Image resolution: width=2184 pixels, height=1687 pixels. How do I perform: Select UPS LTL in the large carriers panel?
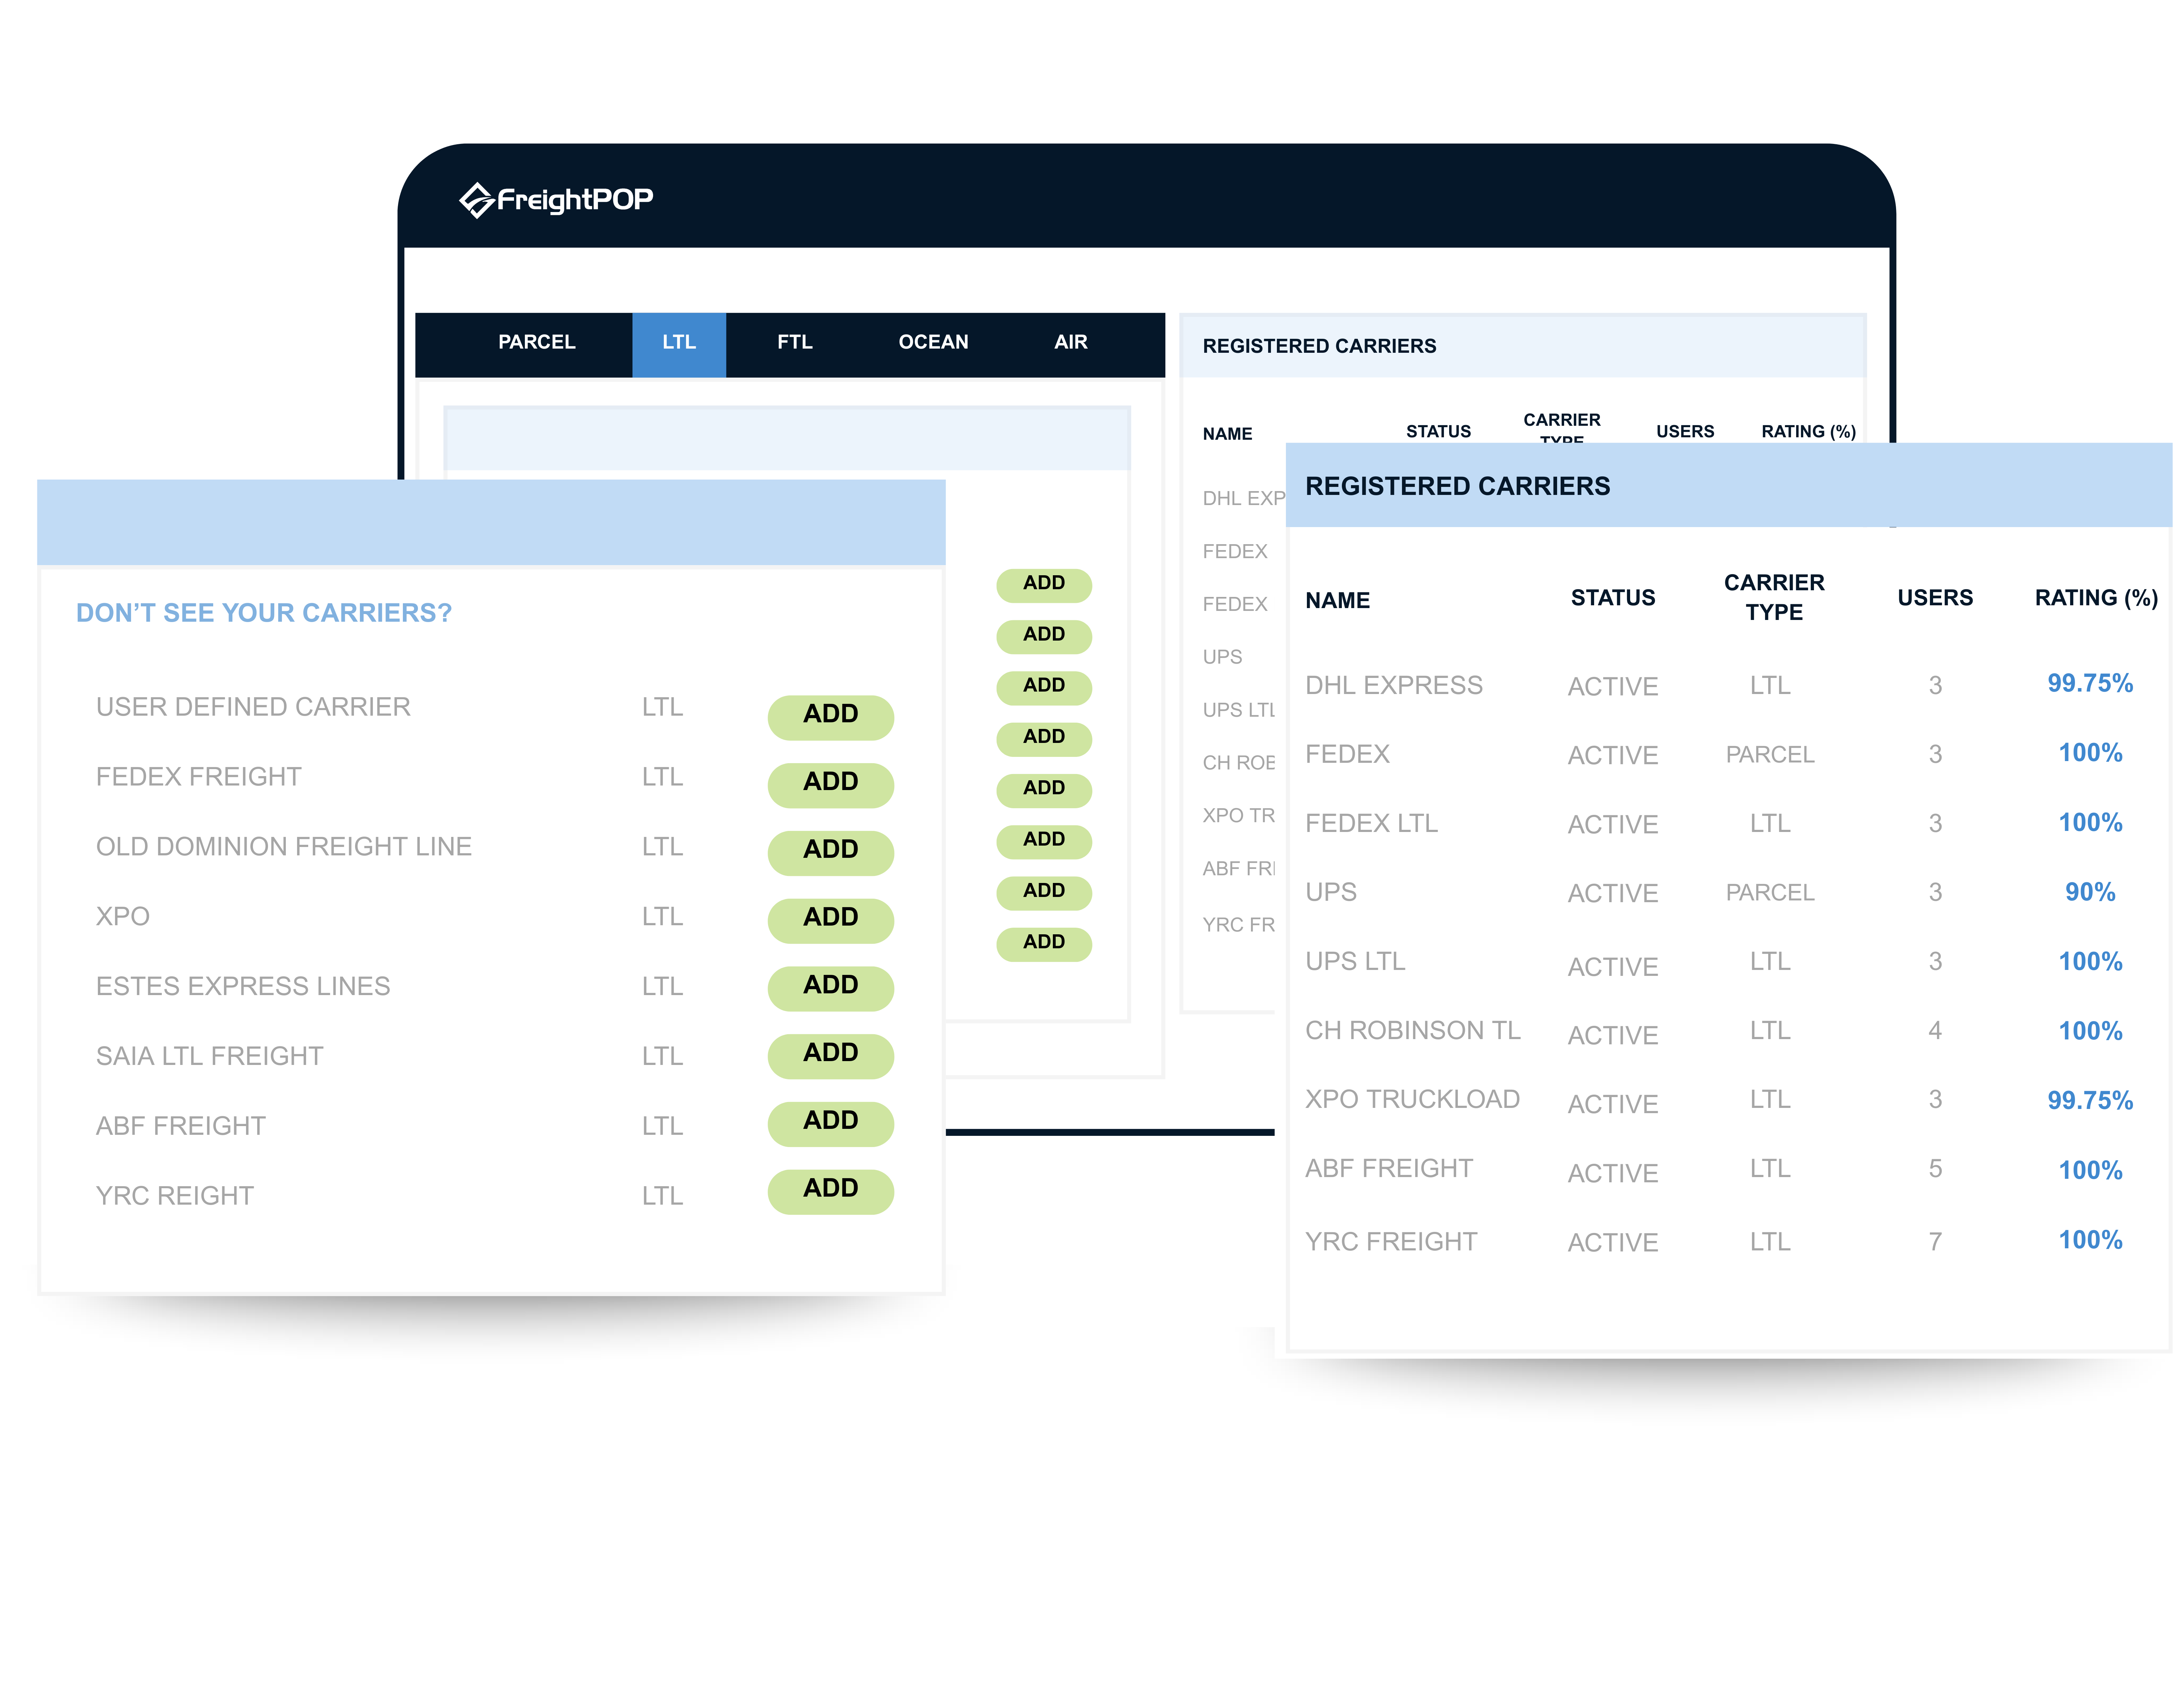pyautogui.click(x=1355, y=962)
